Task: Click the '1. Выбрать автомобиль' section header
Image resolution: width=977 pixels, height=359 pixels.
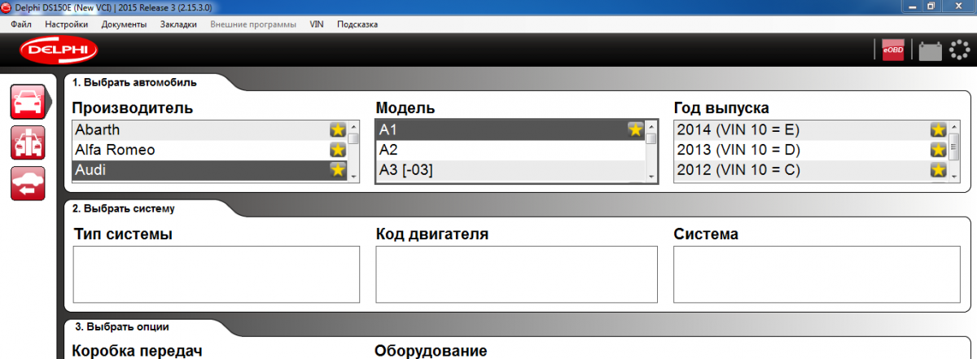Action: click(135, 82)
